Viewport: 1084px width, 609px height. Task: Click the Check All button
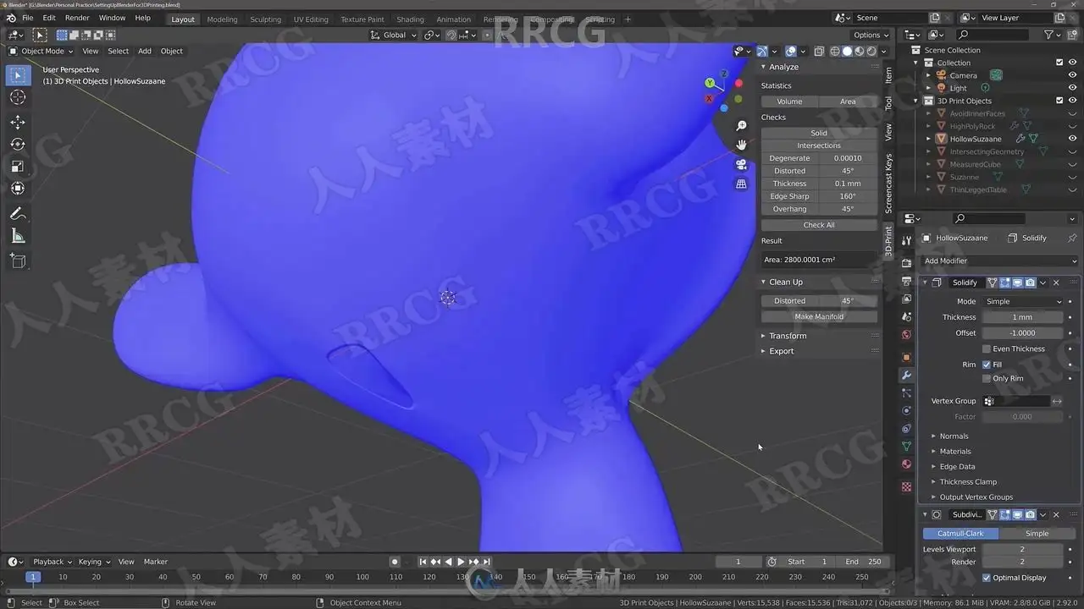pos(819,225)
